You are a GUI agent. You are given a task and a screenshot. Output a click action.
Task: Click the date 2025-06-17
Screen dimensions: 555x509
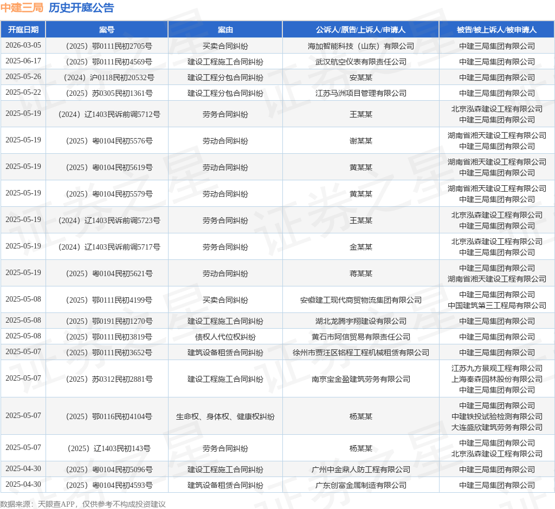[x=23, y=61]
